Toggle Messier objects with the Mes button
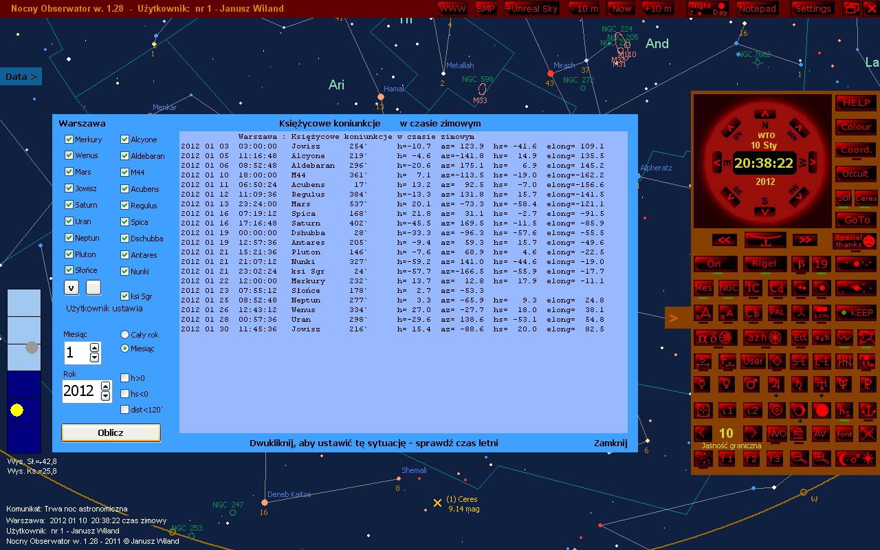This screenshot has width=880, height=550. (703, 289)
